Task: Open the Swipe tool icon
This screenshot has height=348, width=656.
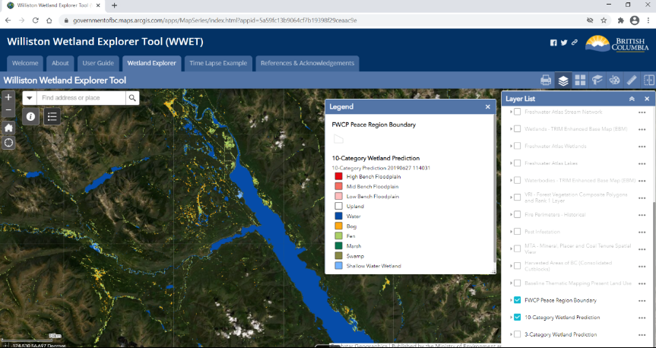Action: [x=649, y=80]
